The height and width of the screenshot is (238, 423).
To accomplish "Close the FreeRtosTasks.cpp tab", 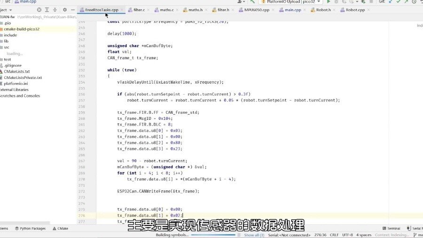I will click(x=122, y=10).
